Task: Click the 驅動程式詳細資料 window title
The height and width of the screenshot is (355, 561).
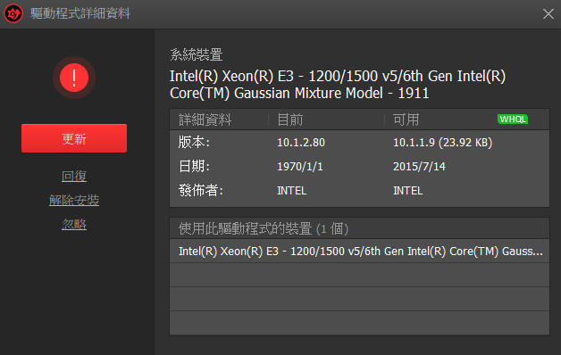Action: [80, 13]
